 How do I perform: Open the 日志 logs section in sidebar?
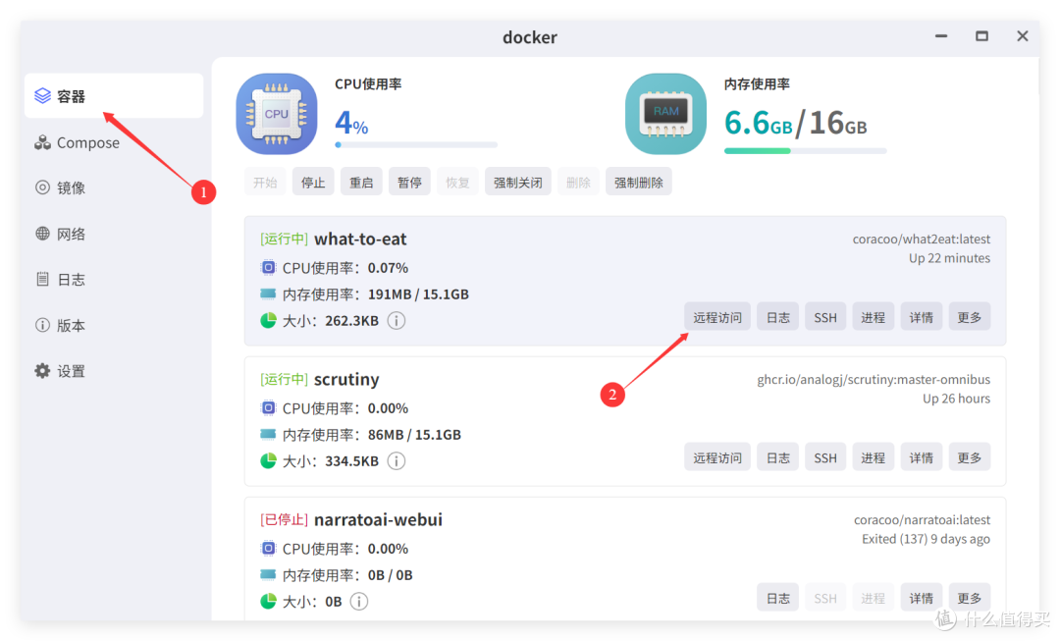click(x=114, y=279)
